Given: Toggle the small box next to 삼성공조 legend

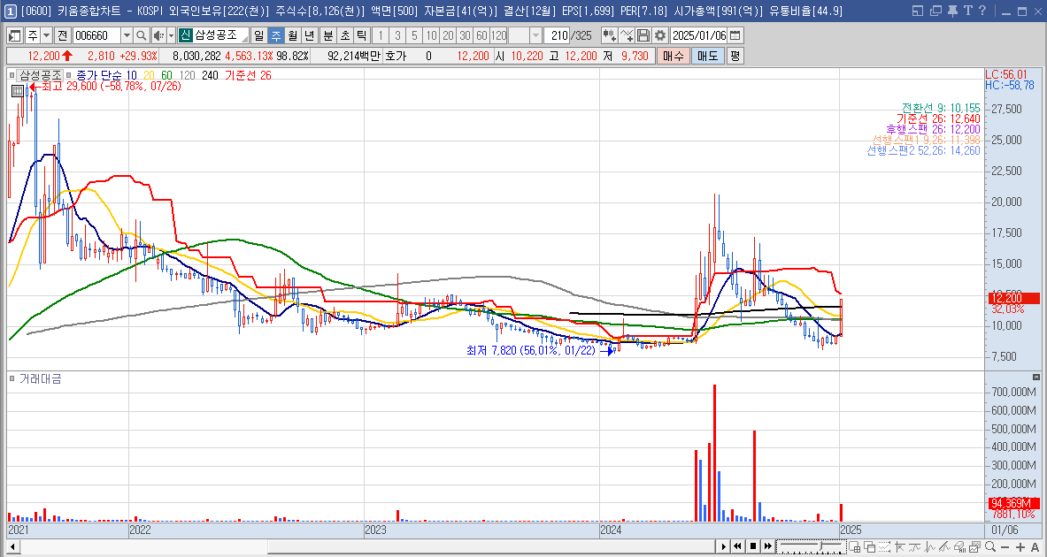Looking at the screenshot, I should tap(12, 75).
